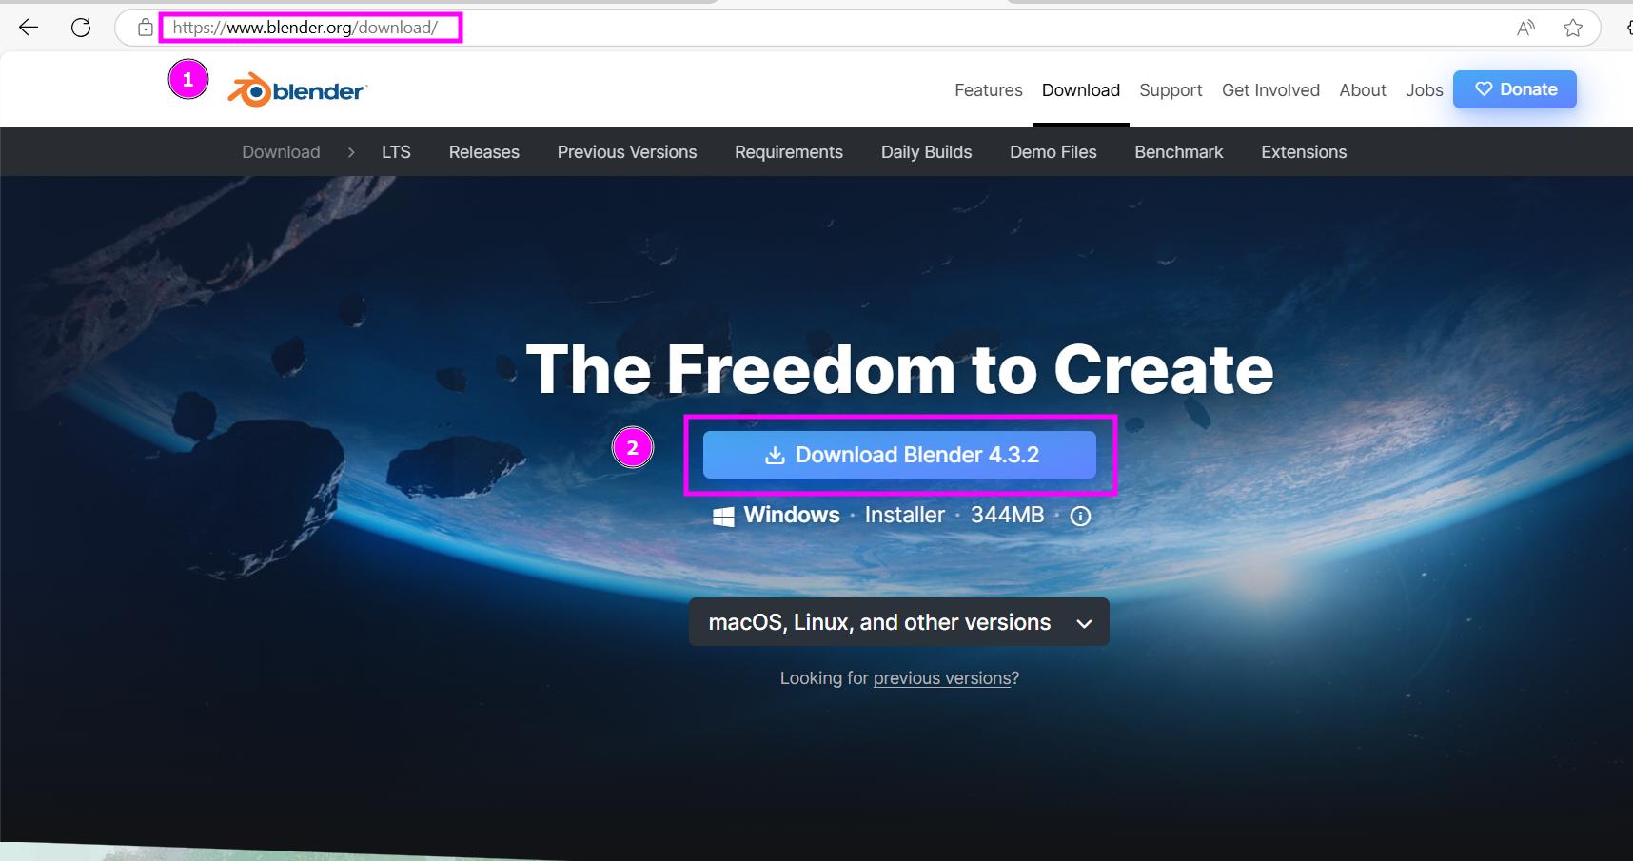Click Download Blender 4.3.2 button

[x=899, y=455]
